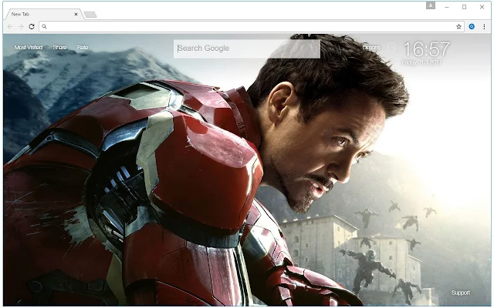Close the New Tab tab
This screenshot has width=494, height=308.
(x=76, y=14)
